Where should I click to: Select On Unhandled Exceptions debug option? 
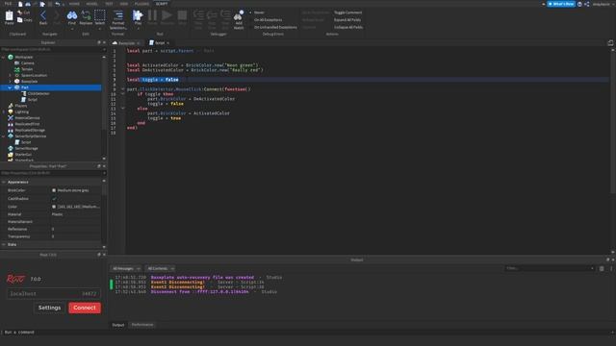point(275,27)
